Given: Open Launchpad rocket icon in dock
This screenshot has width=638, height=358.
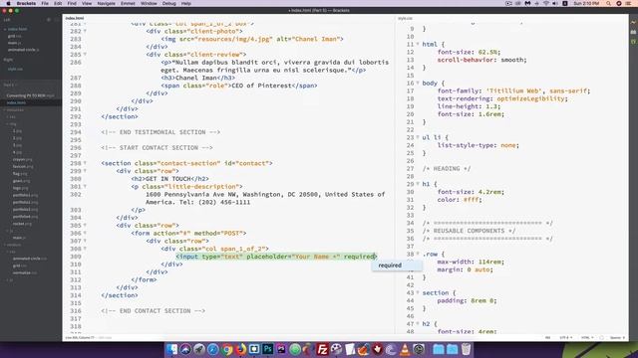Looking at the screenshot, I should point(199,349).
